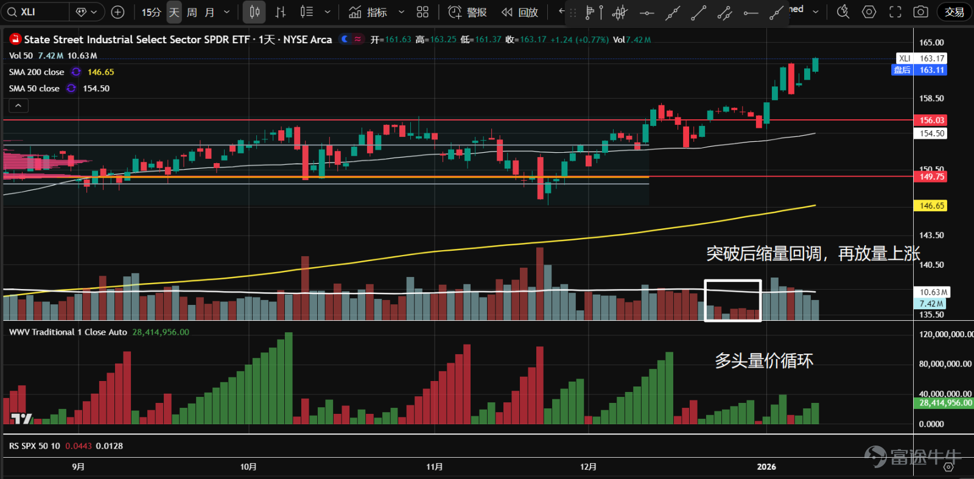Select the parallel channel drawing tool
Image resolution: width=974 pixels, height=479 pixels.
[724, 12]
